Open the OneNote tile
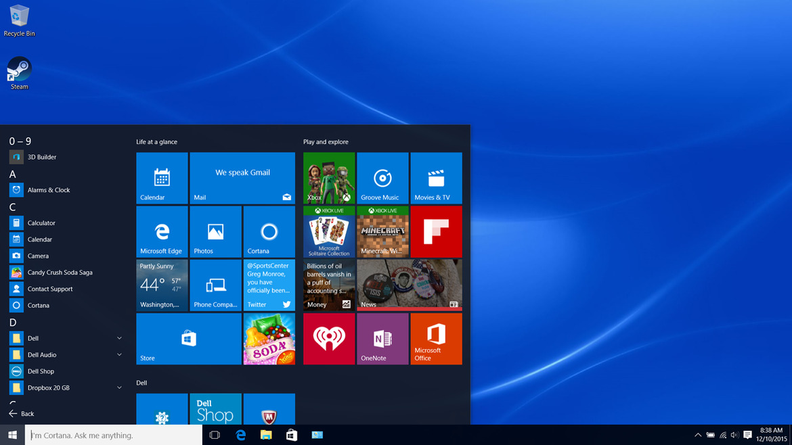 pyautogui.click(x=382, y=339)
